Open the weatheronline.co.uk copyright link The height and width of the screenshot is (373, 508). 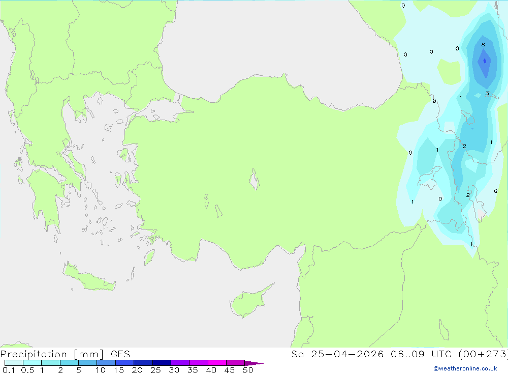[465, 368]
